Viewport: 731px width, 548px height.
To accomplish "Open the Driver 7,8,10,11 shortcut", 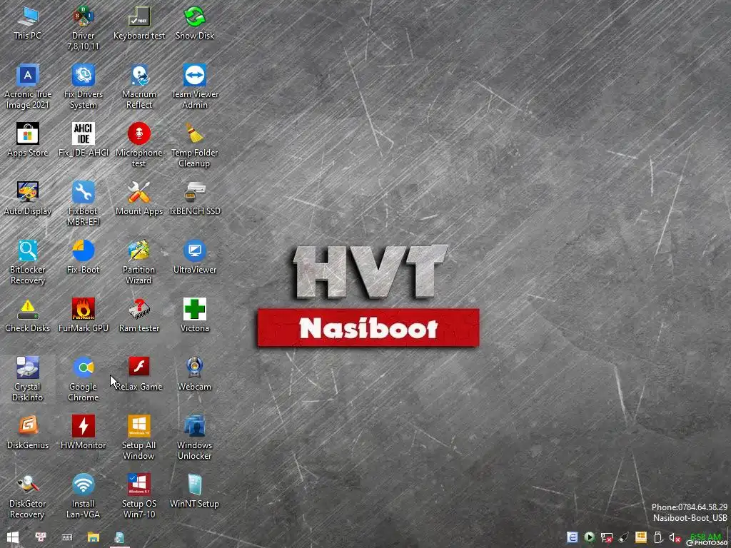I will click(x=83, y=28).
